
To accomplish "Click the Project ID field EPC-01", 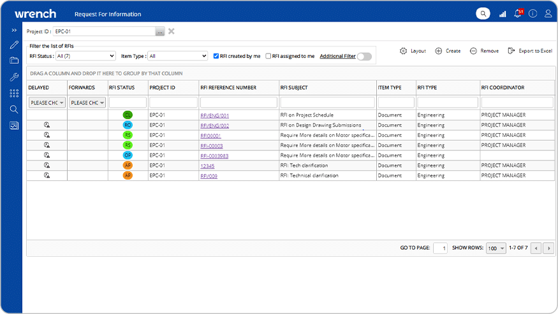I will pyautogui.click(x=105, y=31).
